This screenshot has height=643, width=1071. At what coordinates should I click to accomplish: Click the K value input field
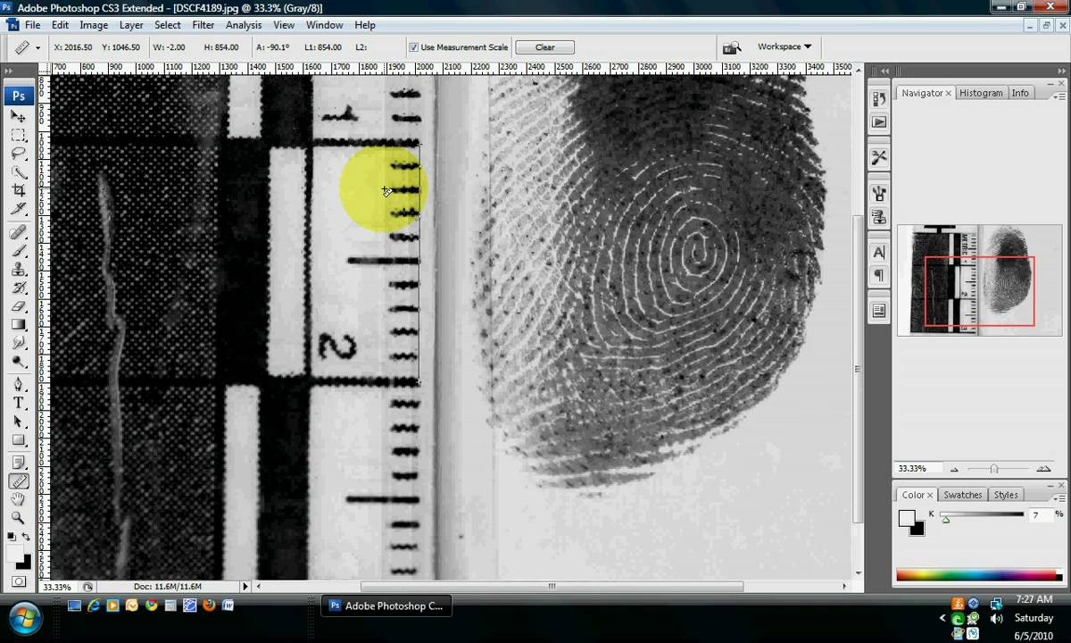[1041, 515]
